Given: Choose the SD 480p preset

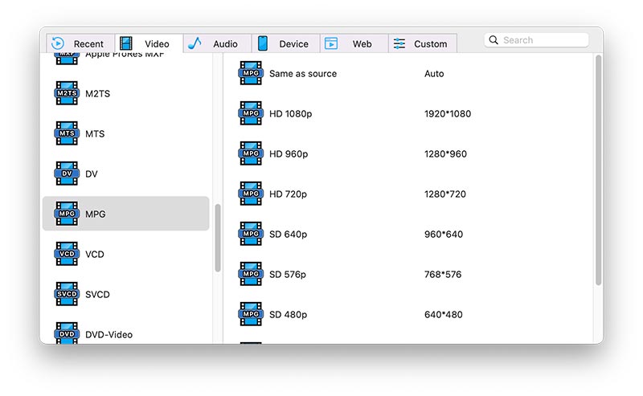Looking at the screenshot, I should click(288, 314).
